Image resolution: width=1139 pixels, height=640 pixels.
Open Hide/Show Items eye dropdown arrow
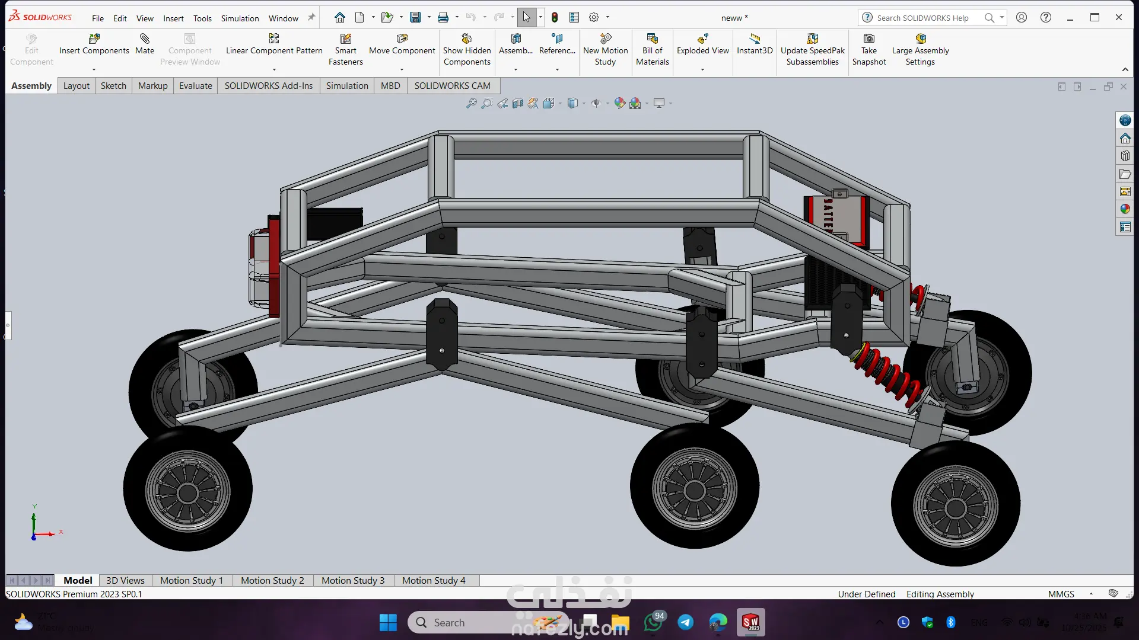(x=607, y=104)
